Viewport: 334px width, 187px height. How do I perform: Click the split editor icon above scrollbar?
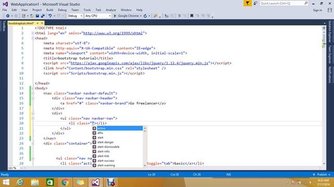point(324,28)
